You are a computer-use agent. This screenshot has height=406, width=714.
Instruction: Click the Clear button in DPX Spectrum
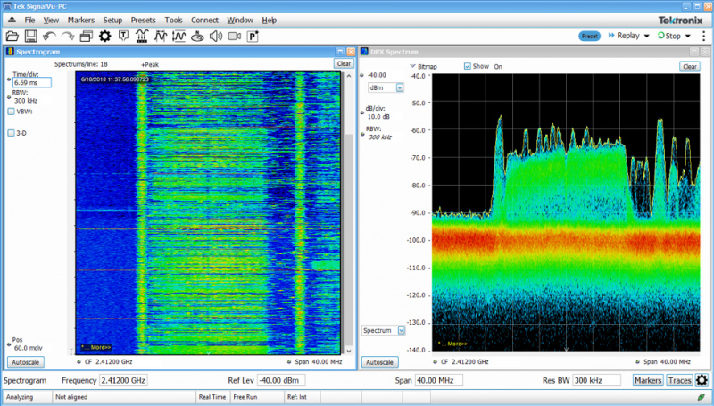689,67
